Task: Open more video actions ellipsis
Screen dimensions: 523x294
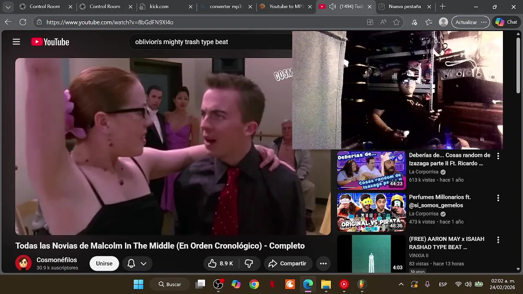Action: pos(323,263)
